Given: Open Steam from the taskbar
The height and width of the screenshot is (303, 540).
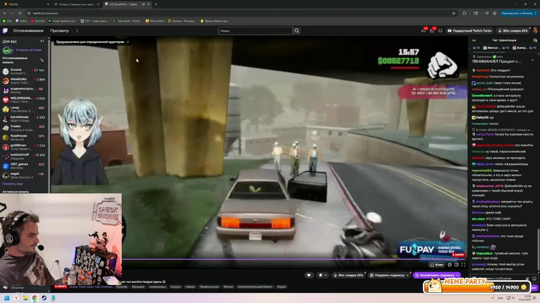Looking at the screenshot, I should coord(44,298).
